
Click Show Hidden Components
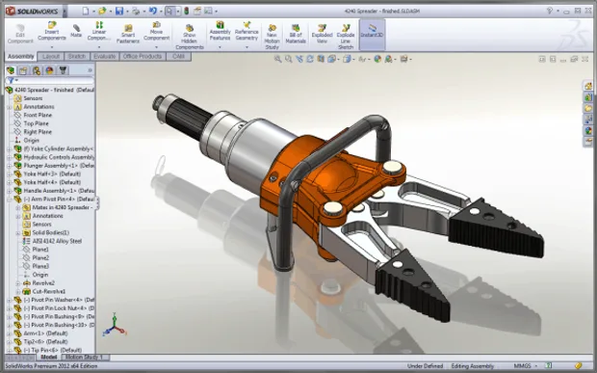pyautogui.click(x=190, y=37)
